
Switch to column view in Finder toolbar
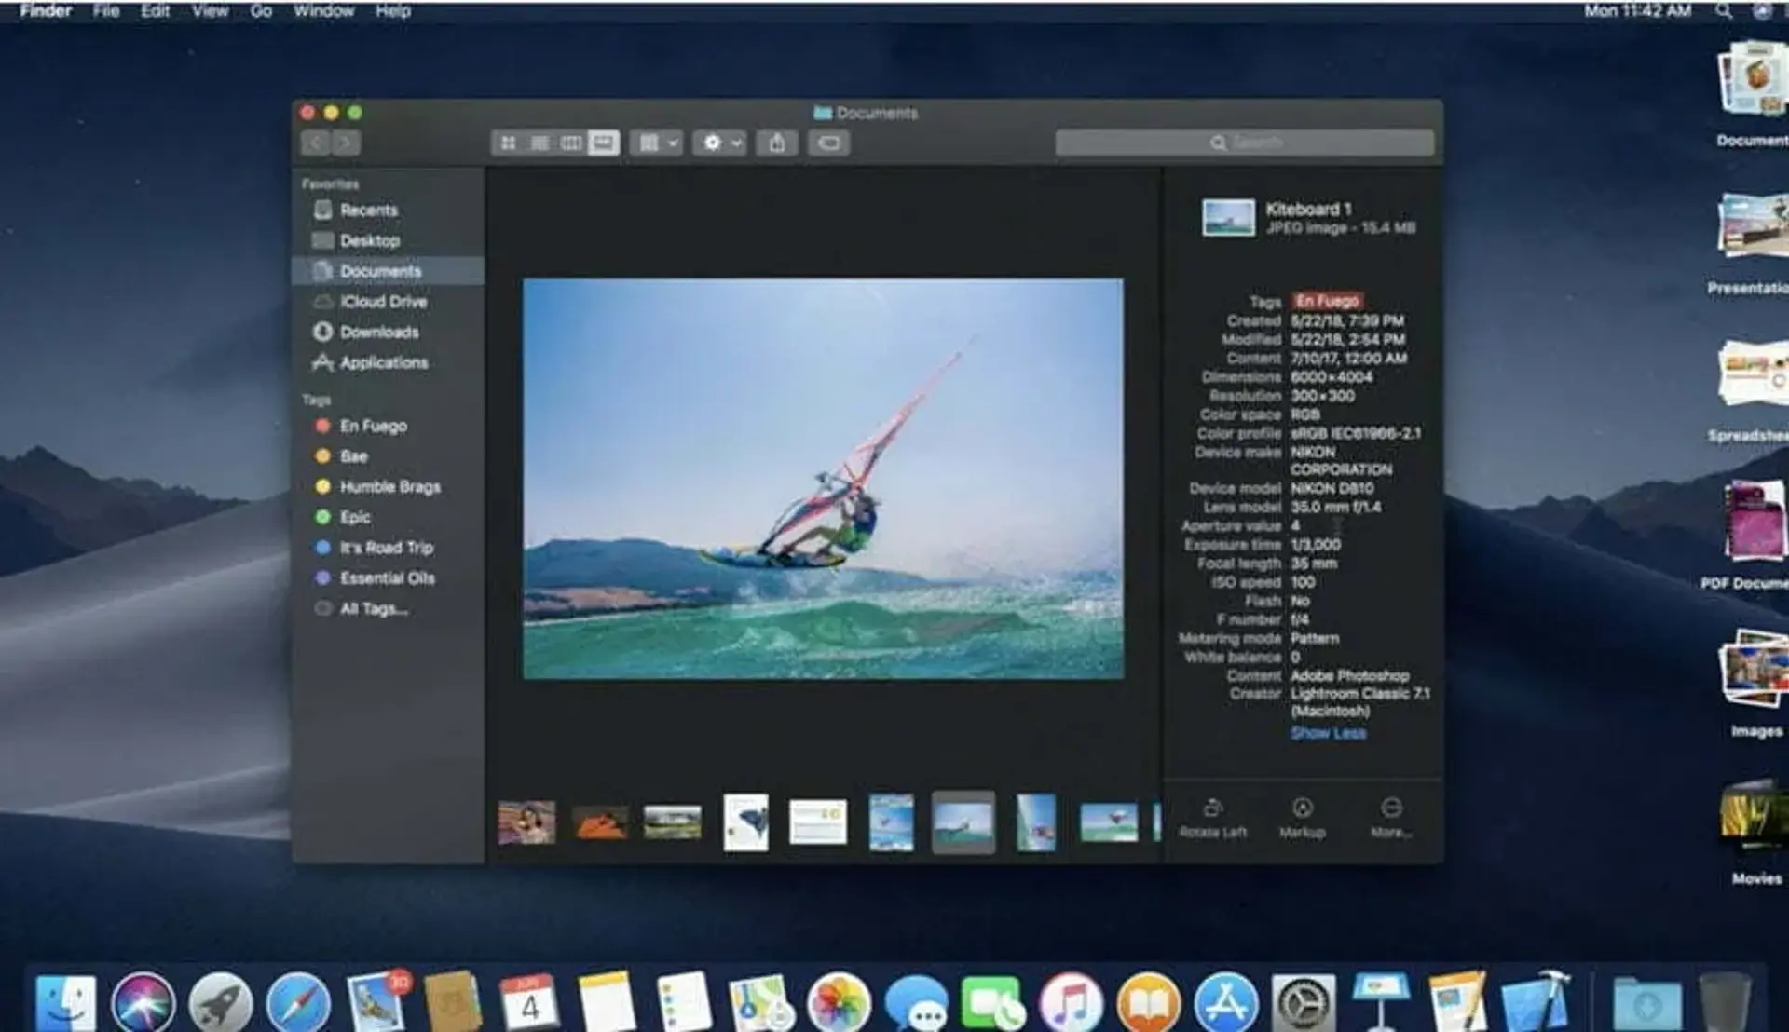point(571,143)
